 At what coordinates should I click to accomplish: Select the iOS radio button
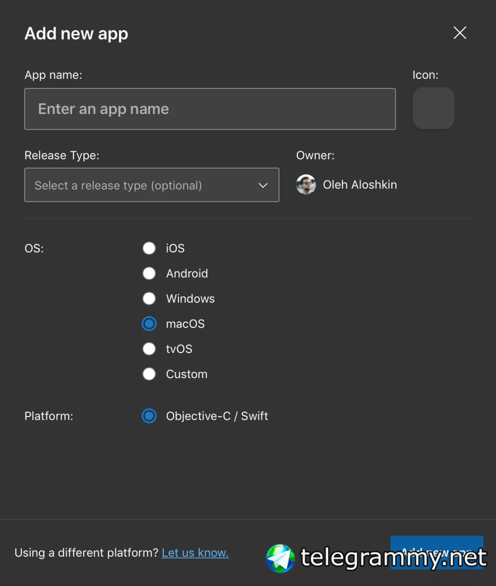(x=149, y=248)
